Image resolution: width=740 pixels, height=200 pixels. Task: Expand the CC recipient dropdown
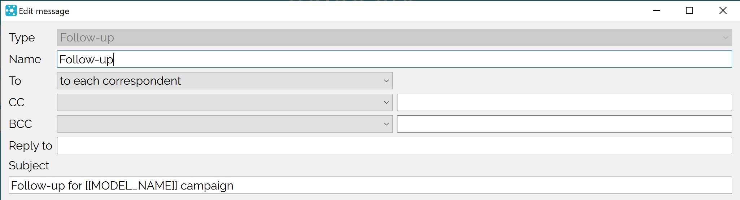tap(225, 102)
